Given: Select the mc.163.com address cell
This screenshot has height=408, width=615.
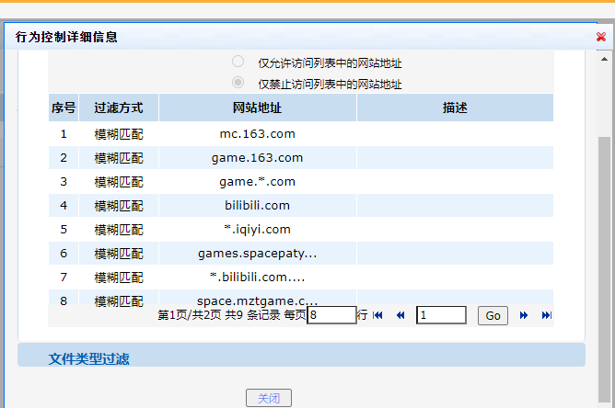Looking at the screenshot, I should (257, 134).
